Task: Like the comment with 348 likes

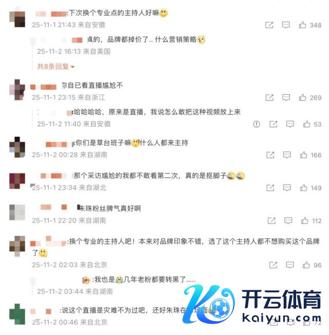Action: 302,25
